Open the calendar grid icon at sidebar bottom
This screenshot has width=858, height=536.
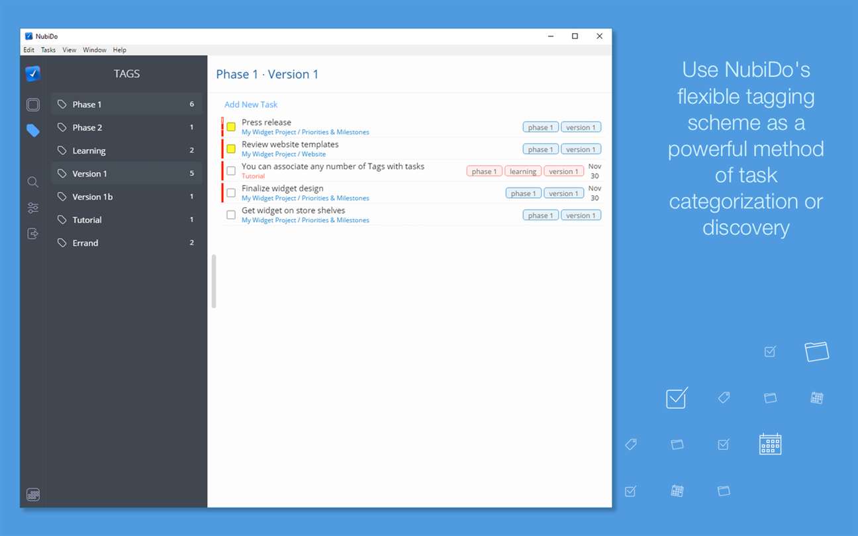(32, 494)
